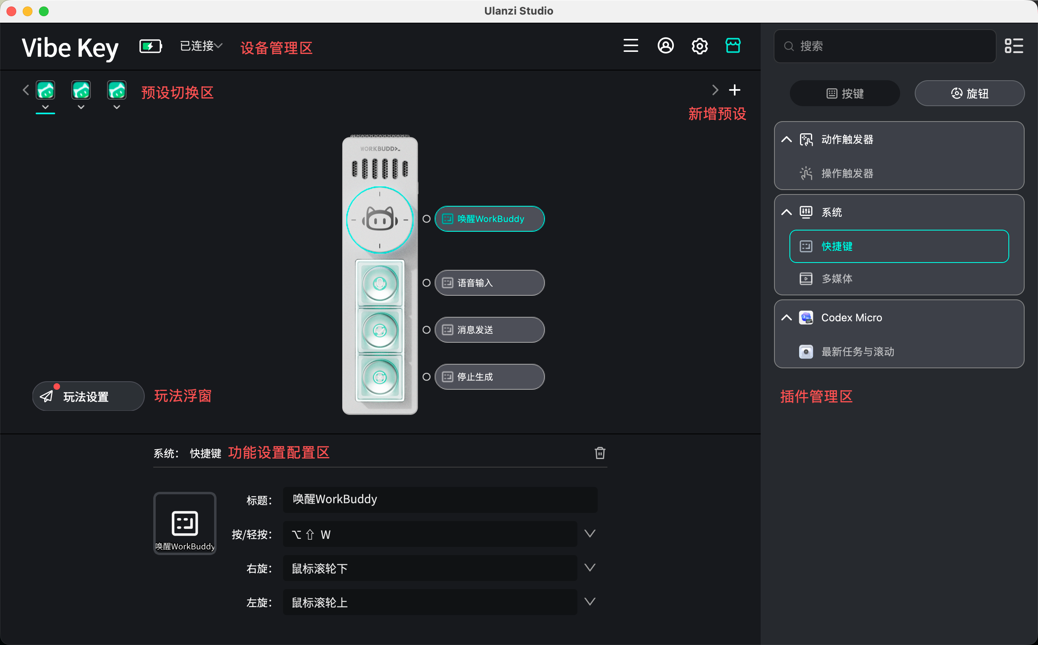Click the 语音输入 action pill
This screenshot has height=645, width=1038.
pos(489,283)
